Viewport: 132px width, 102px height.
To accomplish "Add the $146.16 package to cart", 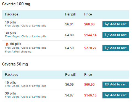I will (x=116, y=95).
